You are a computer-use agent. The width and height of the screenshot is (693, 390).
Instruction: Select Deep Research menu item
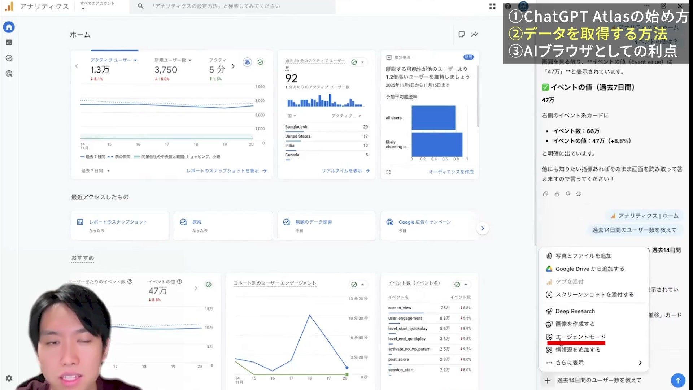[594, 311]
